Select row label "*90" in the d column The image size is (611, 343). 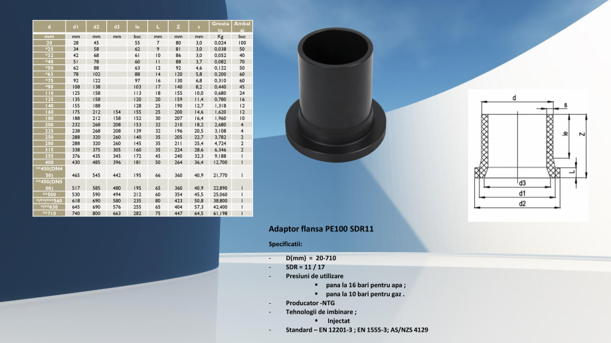click(x=49, y=87)
